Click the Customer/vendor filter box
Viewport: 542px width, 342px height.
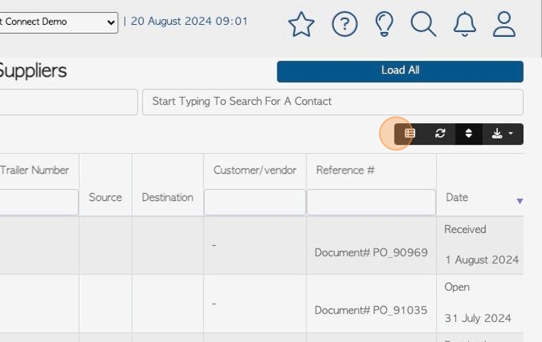click(x=255, y=202)
